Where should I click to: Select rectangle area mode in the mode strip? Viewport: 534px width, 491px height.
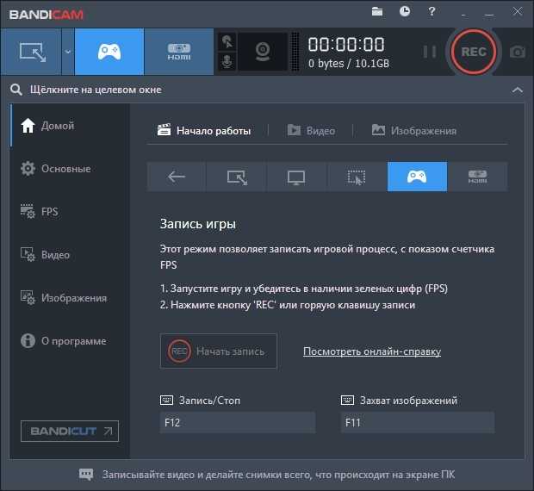point(237,177)
